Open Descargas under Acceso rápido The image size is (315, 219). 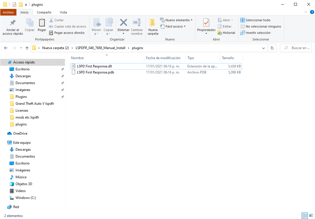coord(23,76)
